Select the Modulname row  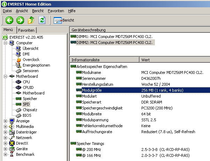pos(140,72)
